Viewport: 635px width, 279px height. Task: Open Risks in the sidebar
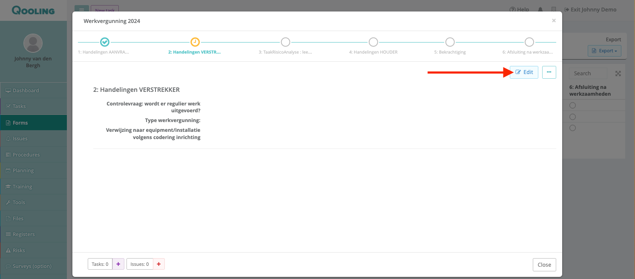click(33, 250)
